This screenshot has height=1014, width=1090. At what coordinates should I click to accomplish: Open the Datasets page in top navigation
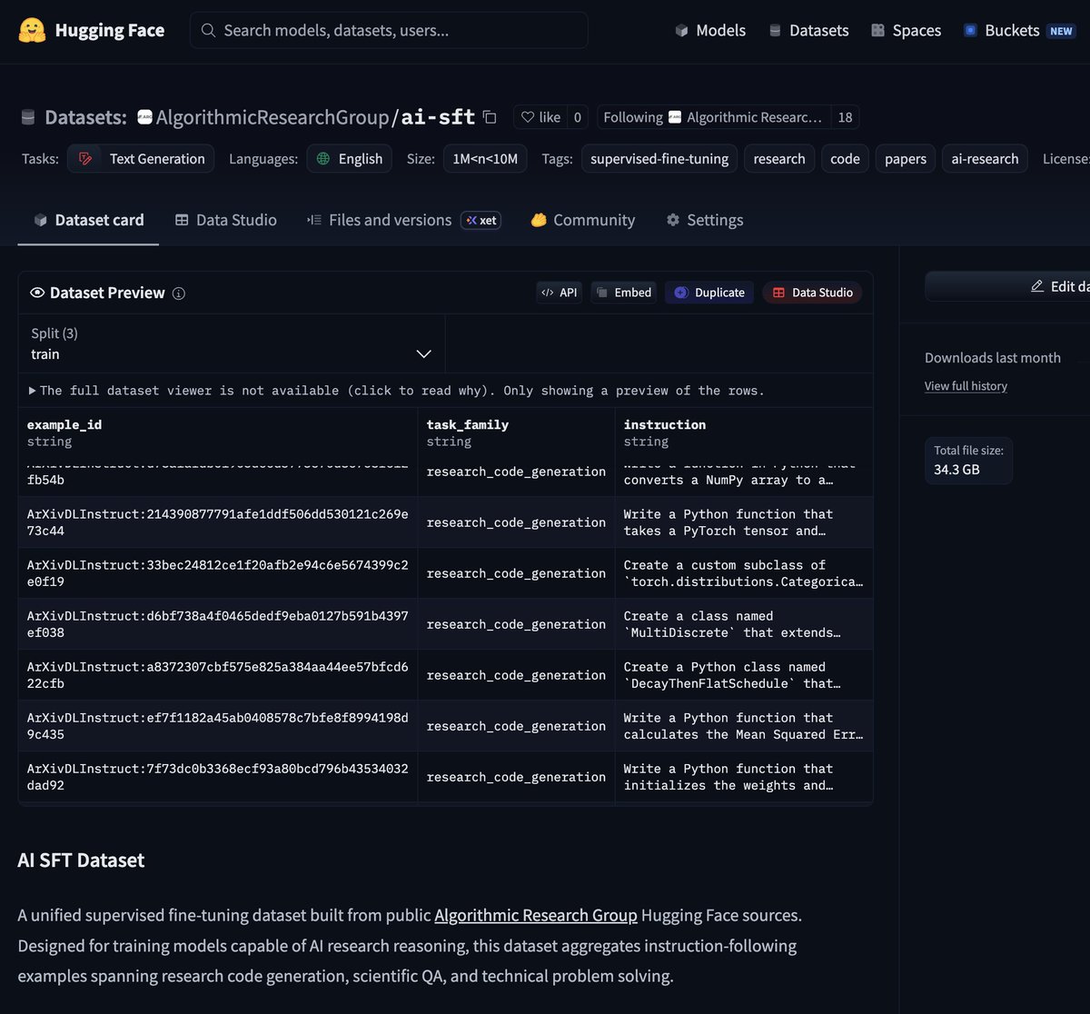pos(808,30)
